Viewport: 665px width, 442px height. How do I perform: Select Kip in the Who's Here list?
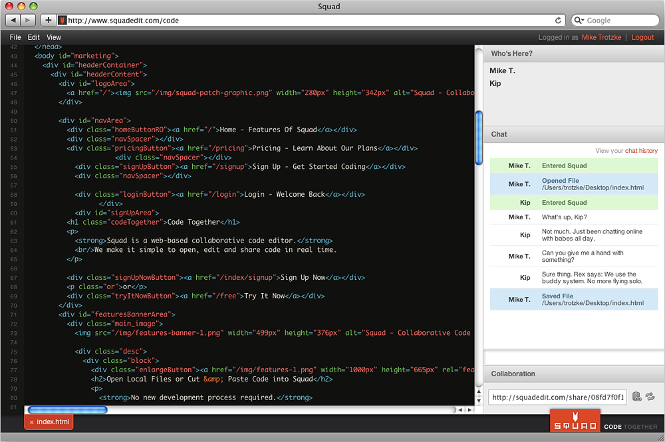tap(495, 83)
